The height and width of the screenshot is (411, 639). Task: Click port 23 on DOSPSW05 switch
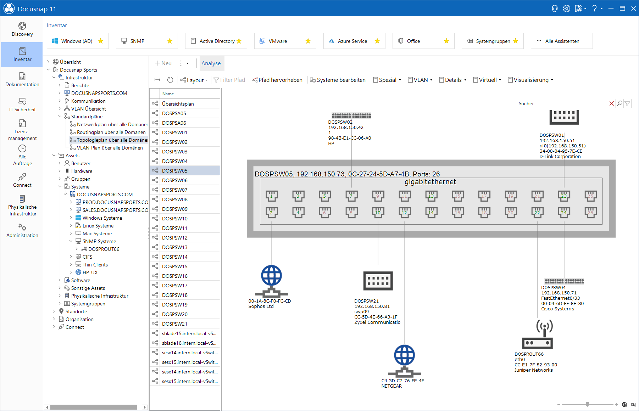point(564,196)
